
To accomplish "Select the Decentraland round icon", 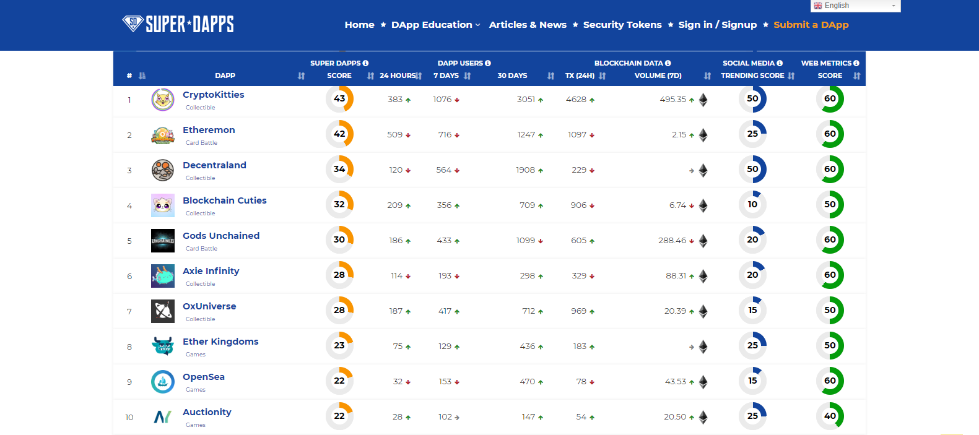I will click(x=163, y=170).
